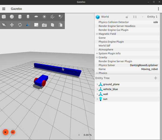This screenshot has width=162, height=140.
Task: Click the paste entity icon
Action: coord(60,25)
